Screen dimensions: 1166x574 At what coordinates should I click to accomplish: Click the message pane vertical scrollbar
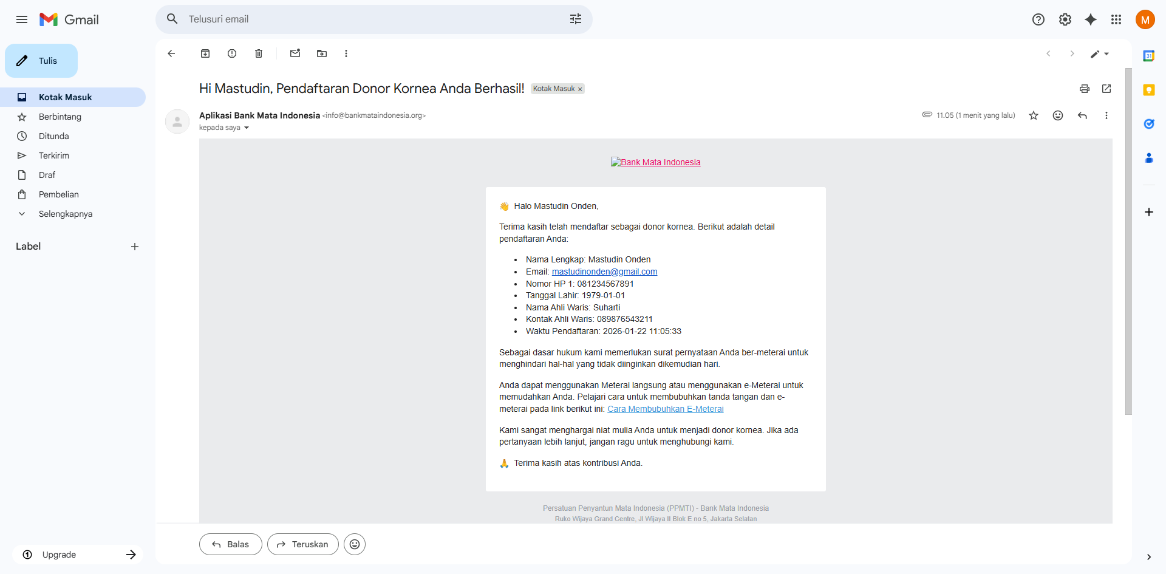[x=1128, y=243]
